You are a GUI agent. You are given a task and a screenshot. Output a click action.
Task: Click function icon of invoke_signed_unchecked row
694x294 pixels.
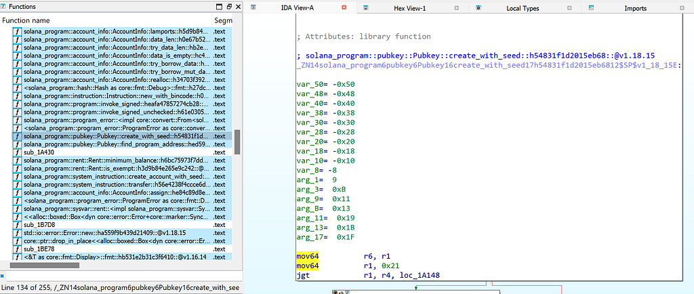pos(17,112)
